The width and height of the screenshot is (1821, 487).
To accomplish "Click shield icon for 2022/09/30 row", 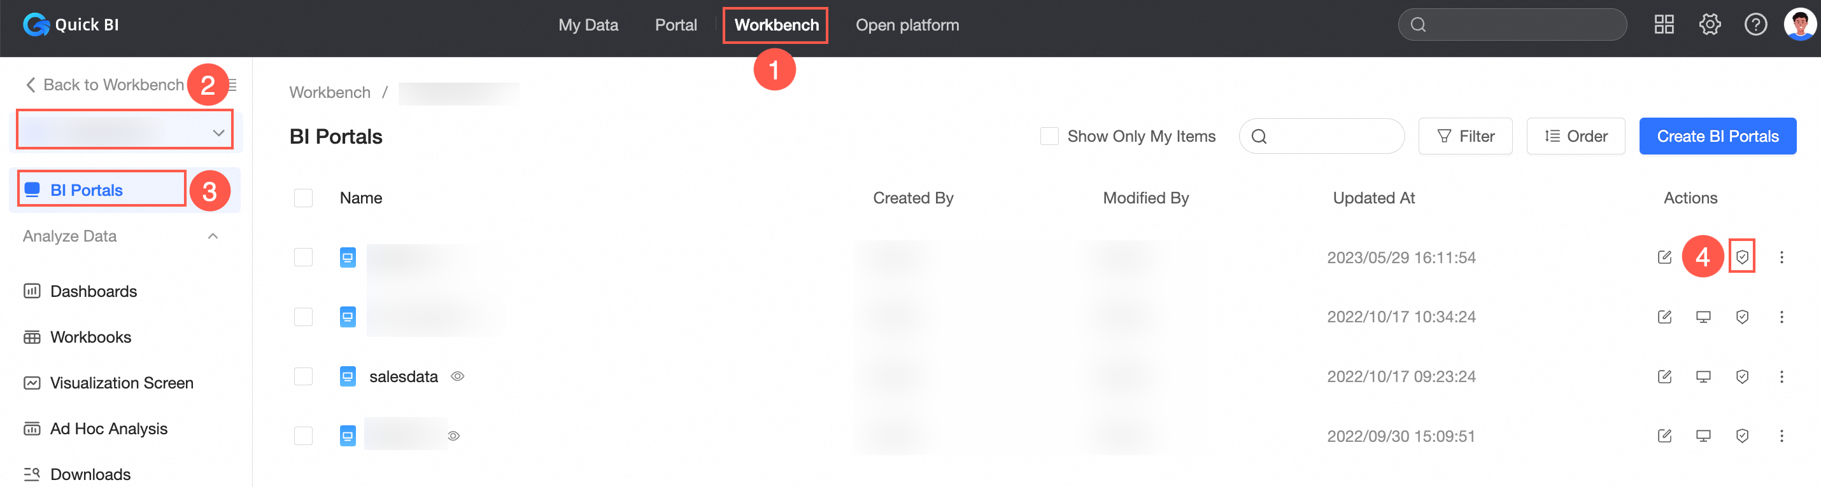I will [1742, 436].
